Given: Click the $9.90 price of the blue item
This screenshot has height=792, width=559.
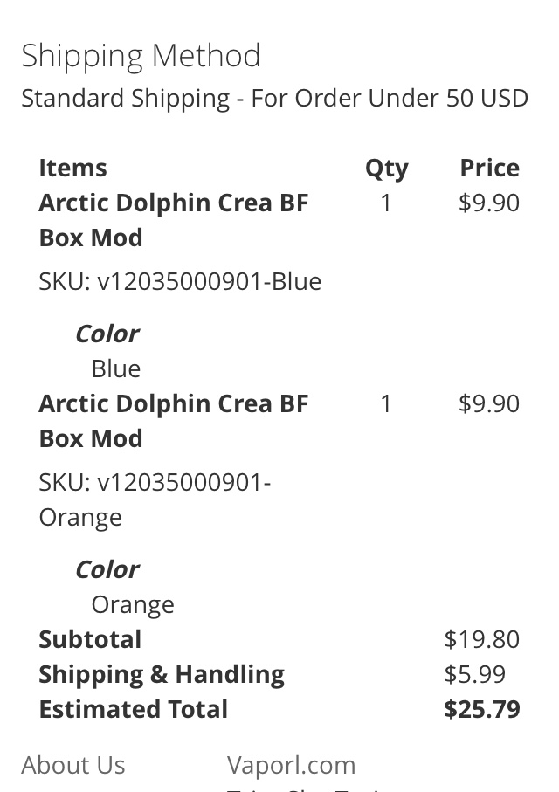Looking at the screenshot, I should (x=488, y=203).
